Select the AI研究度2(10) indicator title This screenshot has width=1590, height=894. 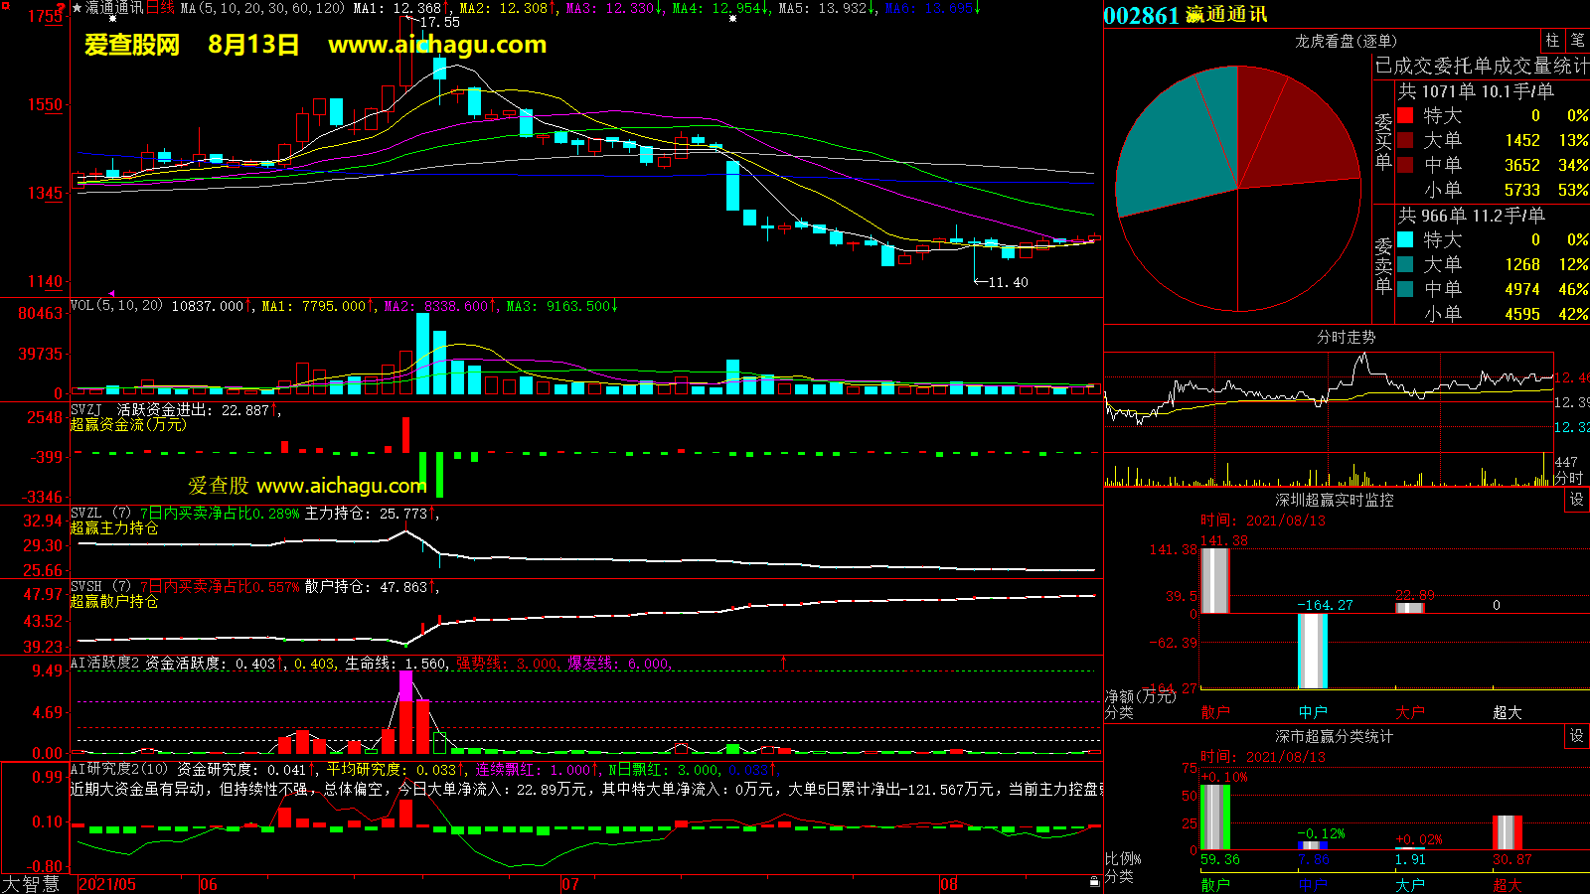119,769
